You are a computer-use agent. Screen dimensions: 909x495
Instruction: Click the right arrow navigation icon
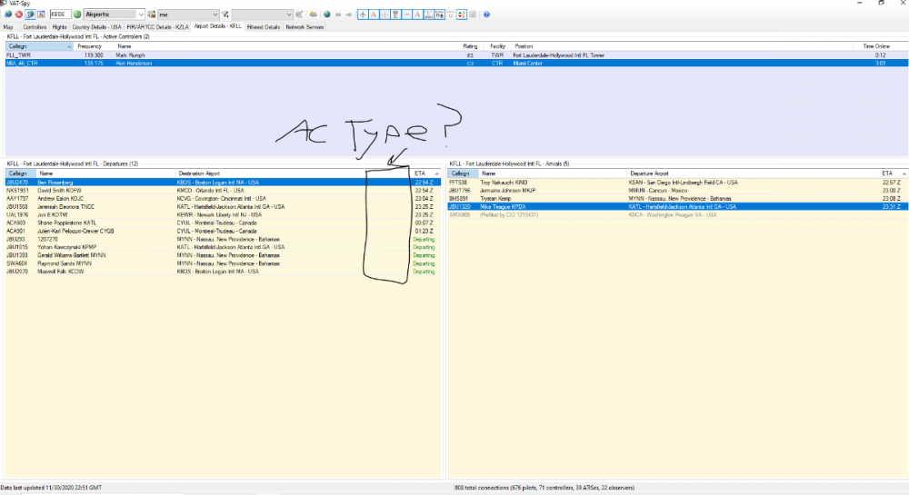349,15
